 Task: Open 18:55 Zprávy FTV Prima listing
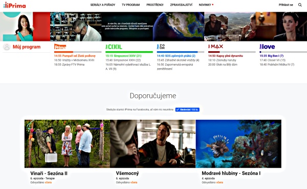click(x=69, y=65)
